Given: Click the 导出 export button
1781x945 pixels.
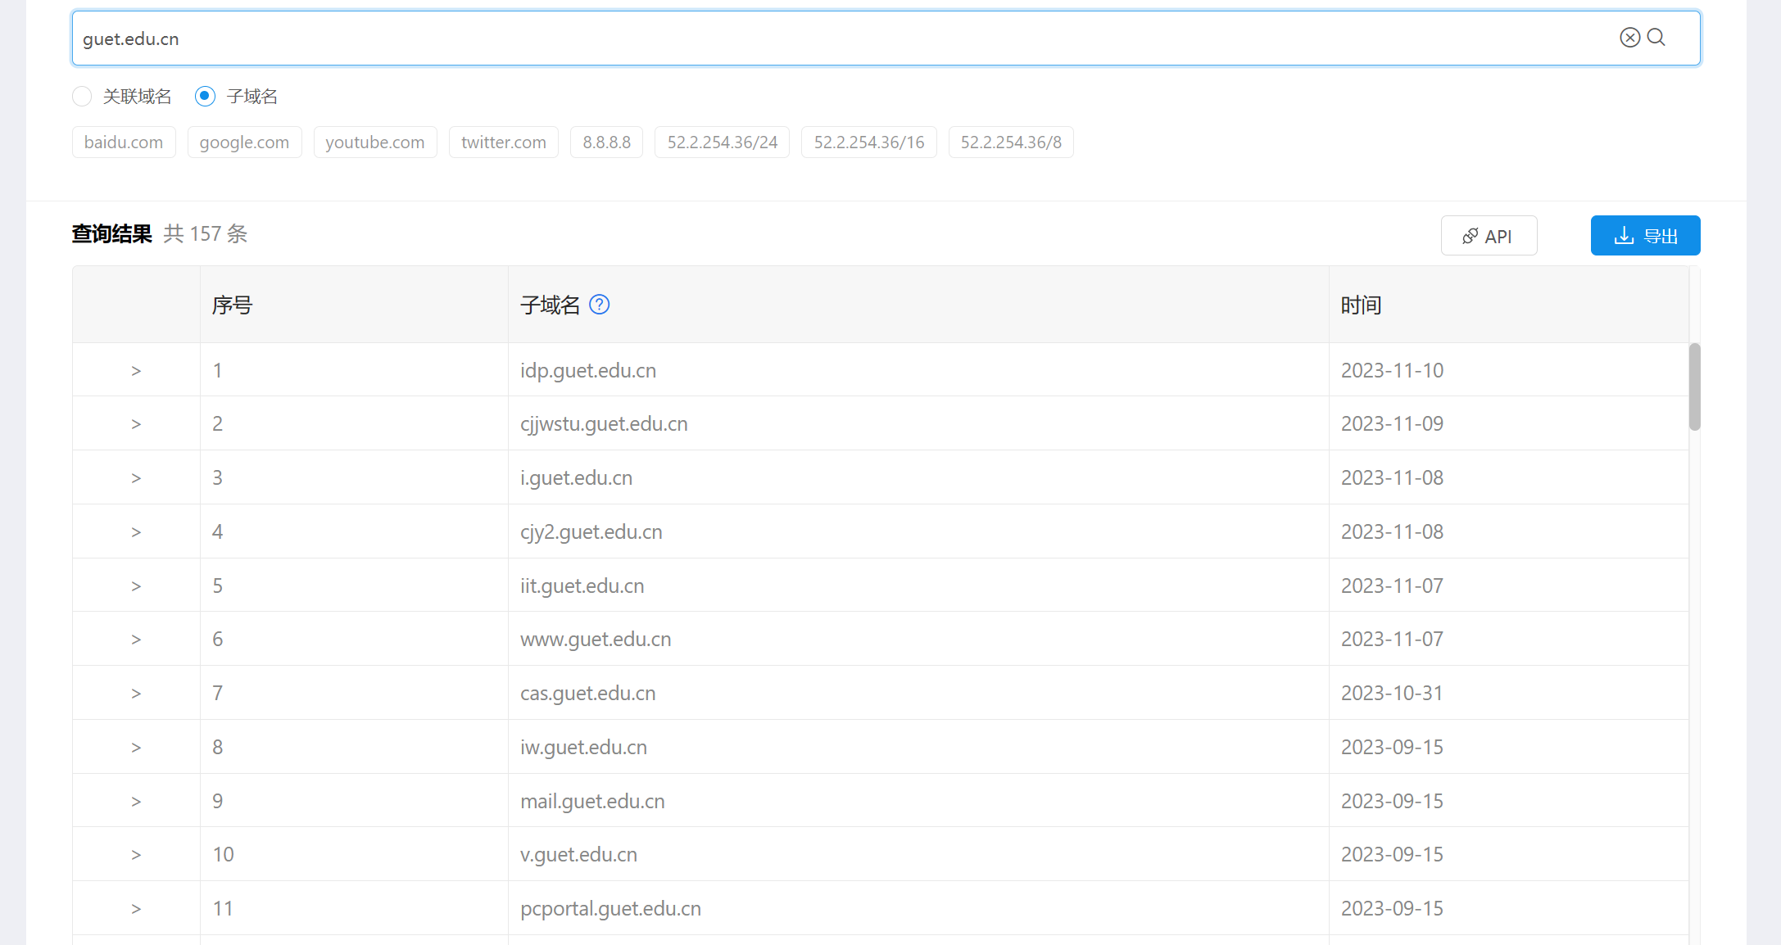Looking at the screenshot, I should tap(1645, 236).
